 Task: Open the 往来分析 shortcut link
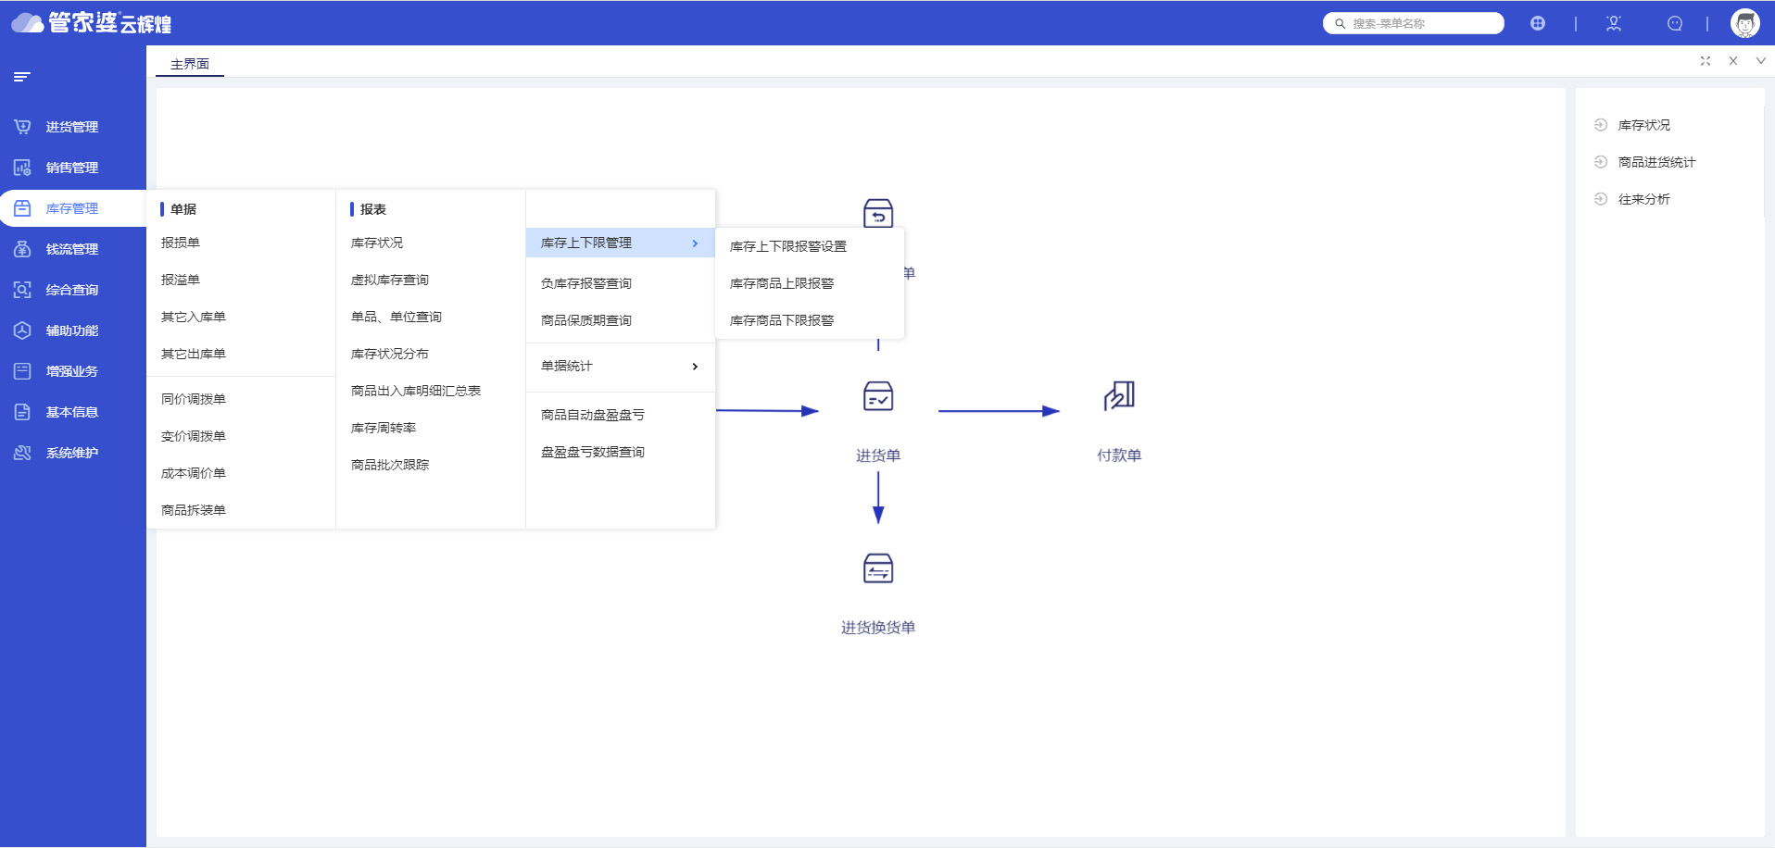1643,199
